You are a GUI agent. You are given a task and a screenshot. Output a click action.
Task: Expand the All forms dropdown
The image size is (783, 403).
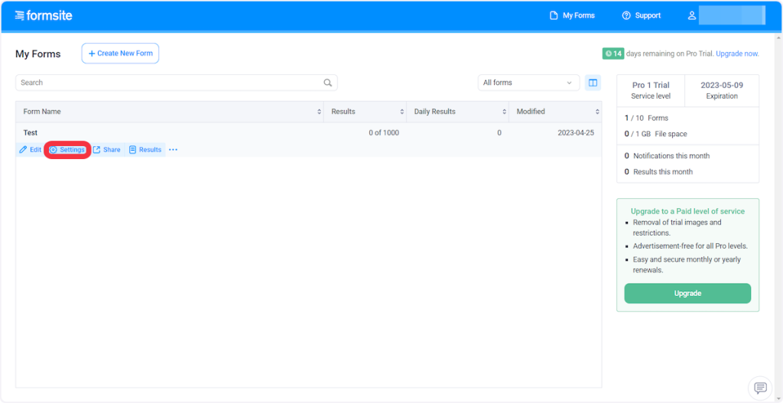pos(528,83)
